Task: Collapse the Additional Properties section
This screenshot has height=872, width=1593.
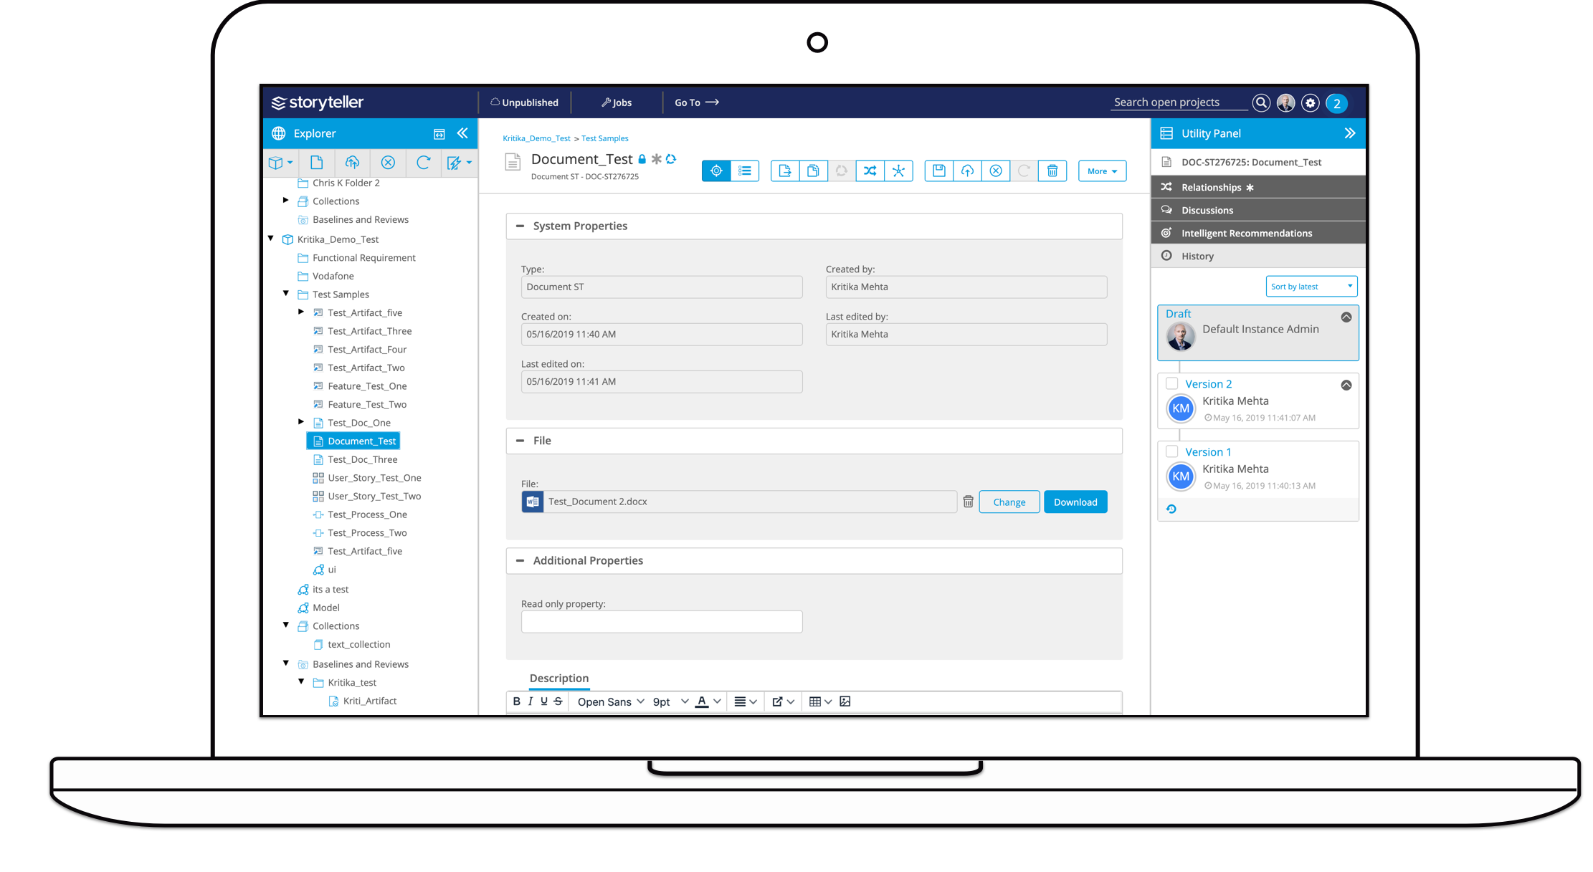Action: click(520, 560)
